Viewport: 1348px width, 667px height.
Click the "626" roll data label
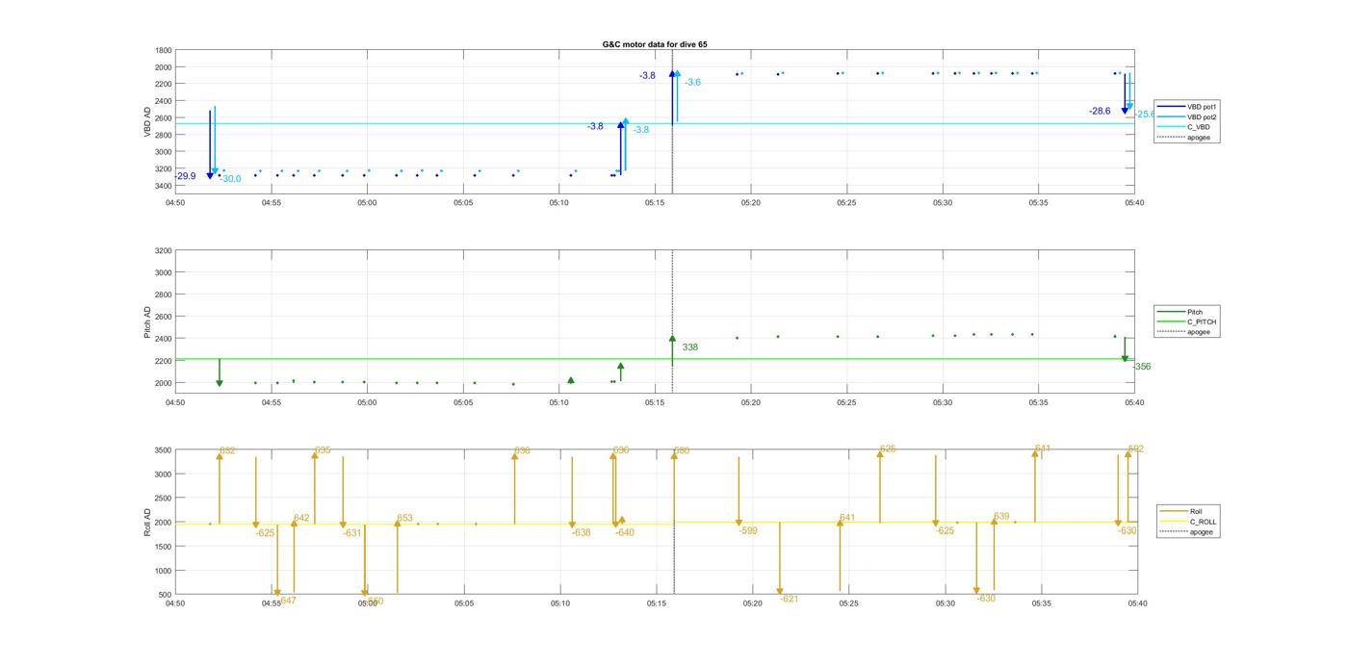click(888, 449)
